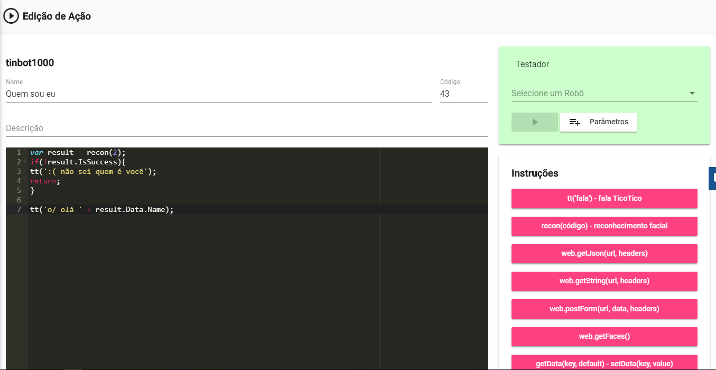716x370 pixels.
Task: Click code line with 'não sei quem é você'
Action: [94, 171]
